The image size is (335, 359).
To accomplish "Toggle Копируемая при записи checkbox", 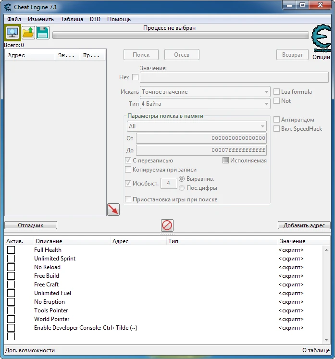I will tap(128, 170).
